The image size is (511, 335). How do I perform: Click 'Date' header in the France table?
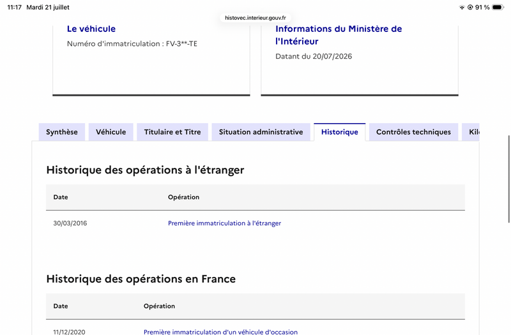click(x=61, y=306)
